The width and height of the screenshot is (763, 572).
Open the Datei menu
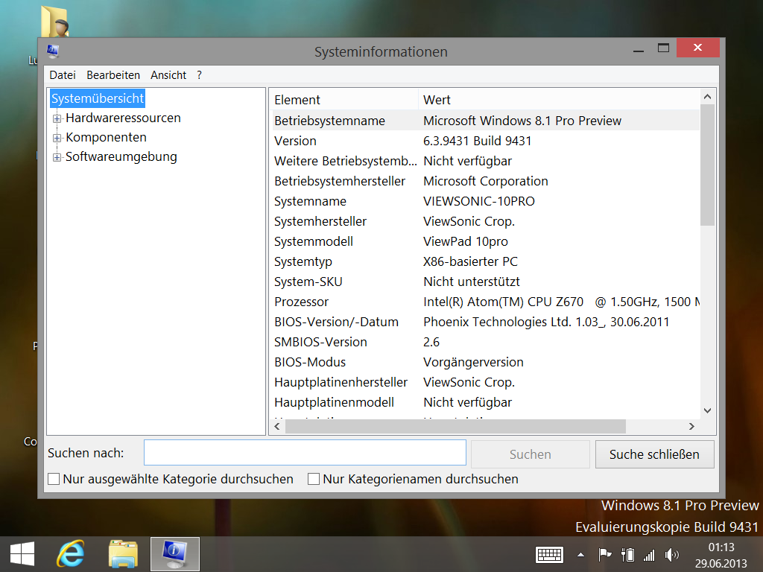point(63,75)
